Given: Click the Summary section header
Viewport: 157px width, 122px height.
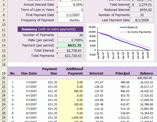Looking at the screenshot, I should [50, 29].
